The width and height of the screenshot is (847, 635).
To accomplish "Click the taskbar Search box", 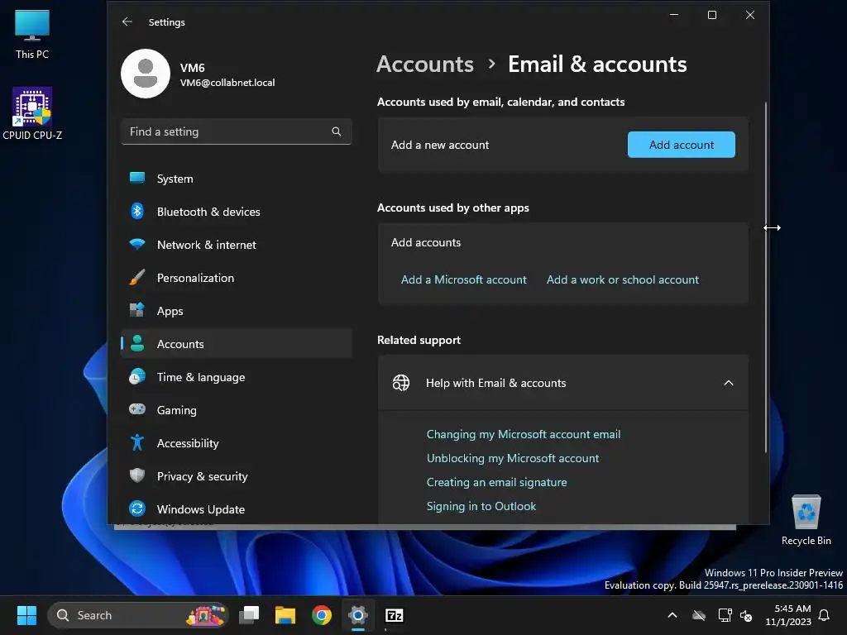I will tap(138, 615).
